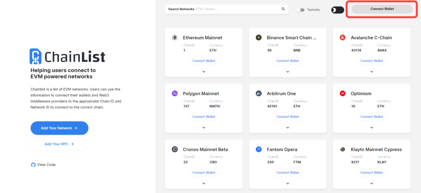Focus the Search Networks input field

point(227,9)
